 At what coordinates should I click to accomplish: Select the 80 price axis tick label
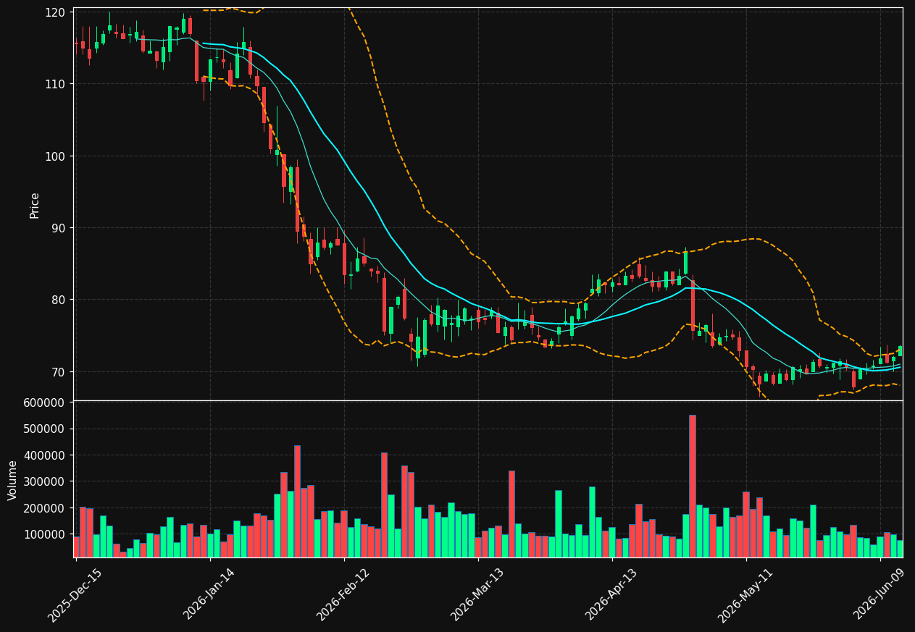(59, 300)
